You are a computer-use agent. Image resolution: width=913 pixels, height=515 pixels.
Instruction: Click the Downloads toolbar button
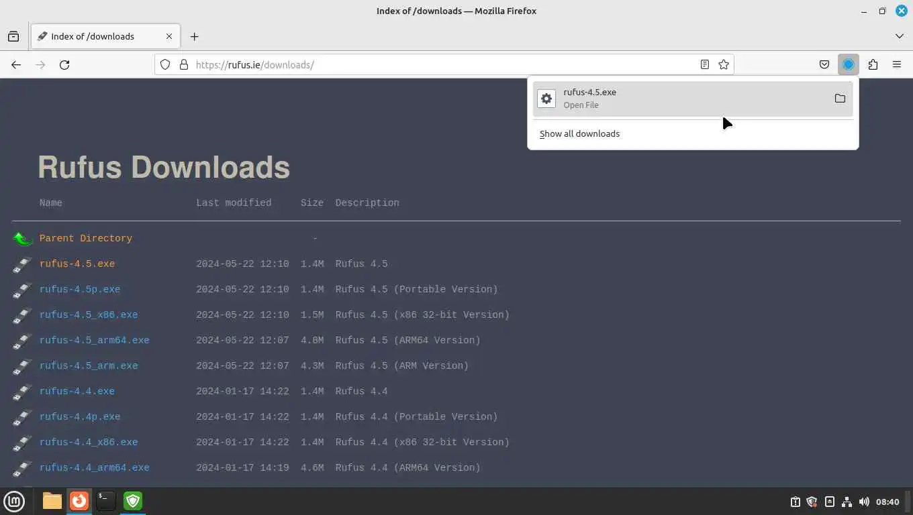(x=849, y=64)
